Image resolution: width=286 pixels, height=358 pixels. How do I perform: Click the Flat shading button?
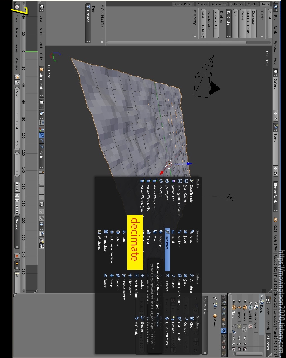point(216,31)
